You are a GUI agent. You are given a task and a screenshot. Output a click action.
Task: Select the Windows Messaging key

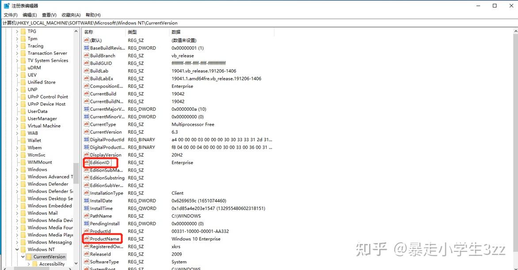click(x=50, y=242)
